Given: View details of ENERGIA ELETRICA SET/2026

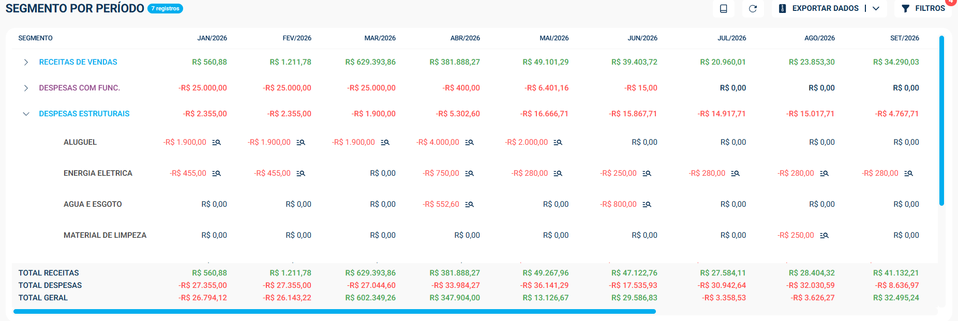Looking at the screenshot, I should pyautogui.click(x=908, y=173).
